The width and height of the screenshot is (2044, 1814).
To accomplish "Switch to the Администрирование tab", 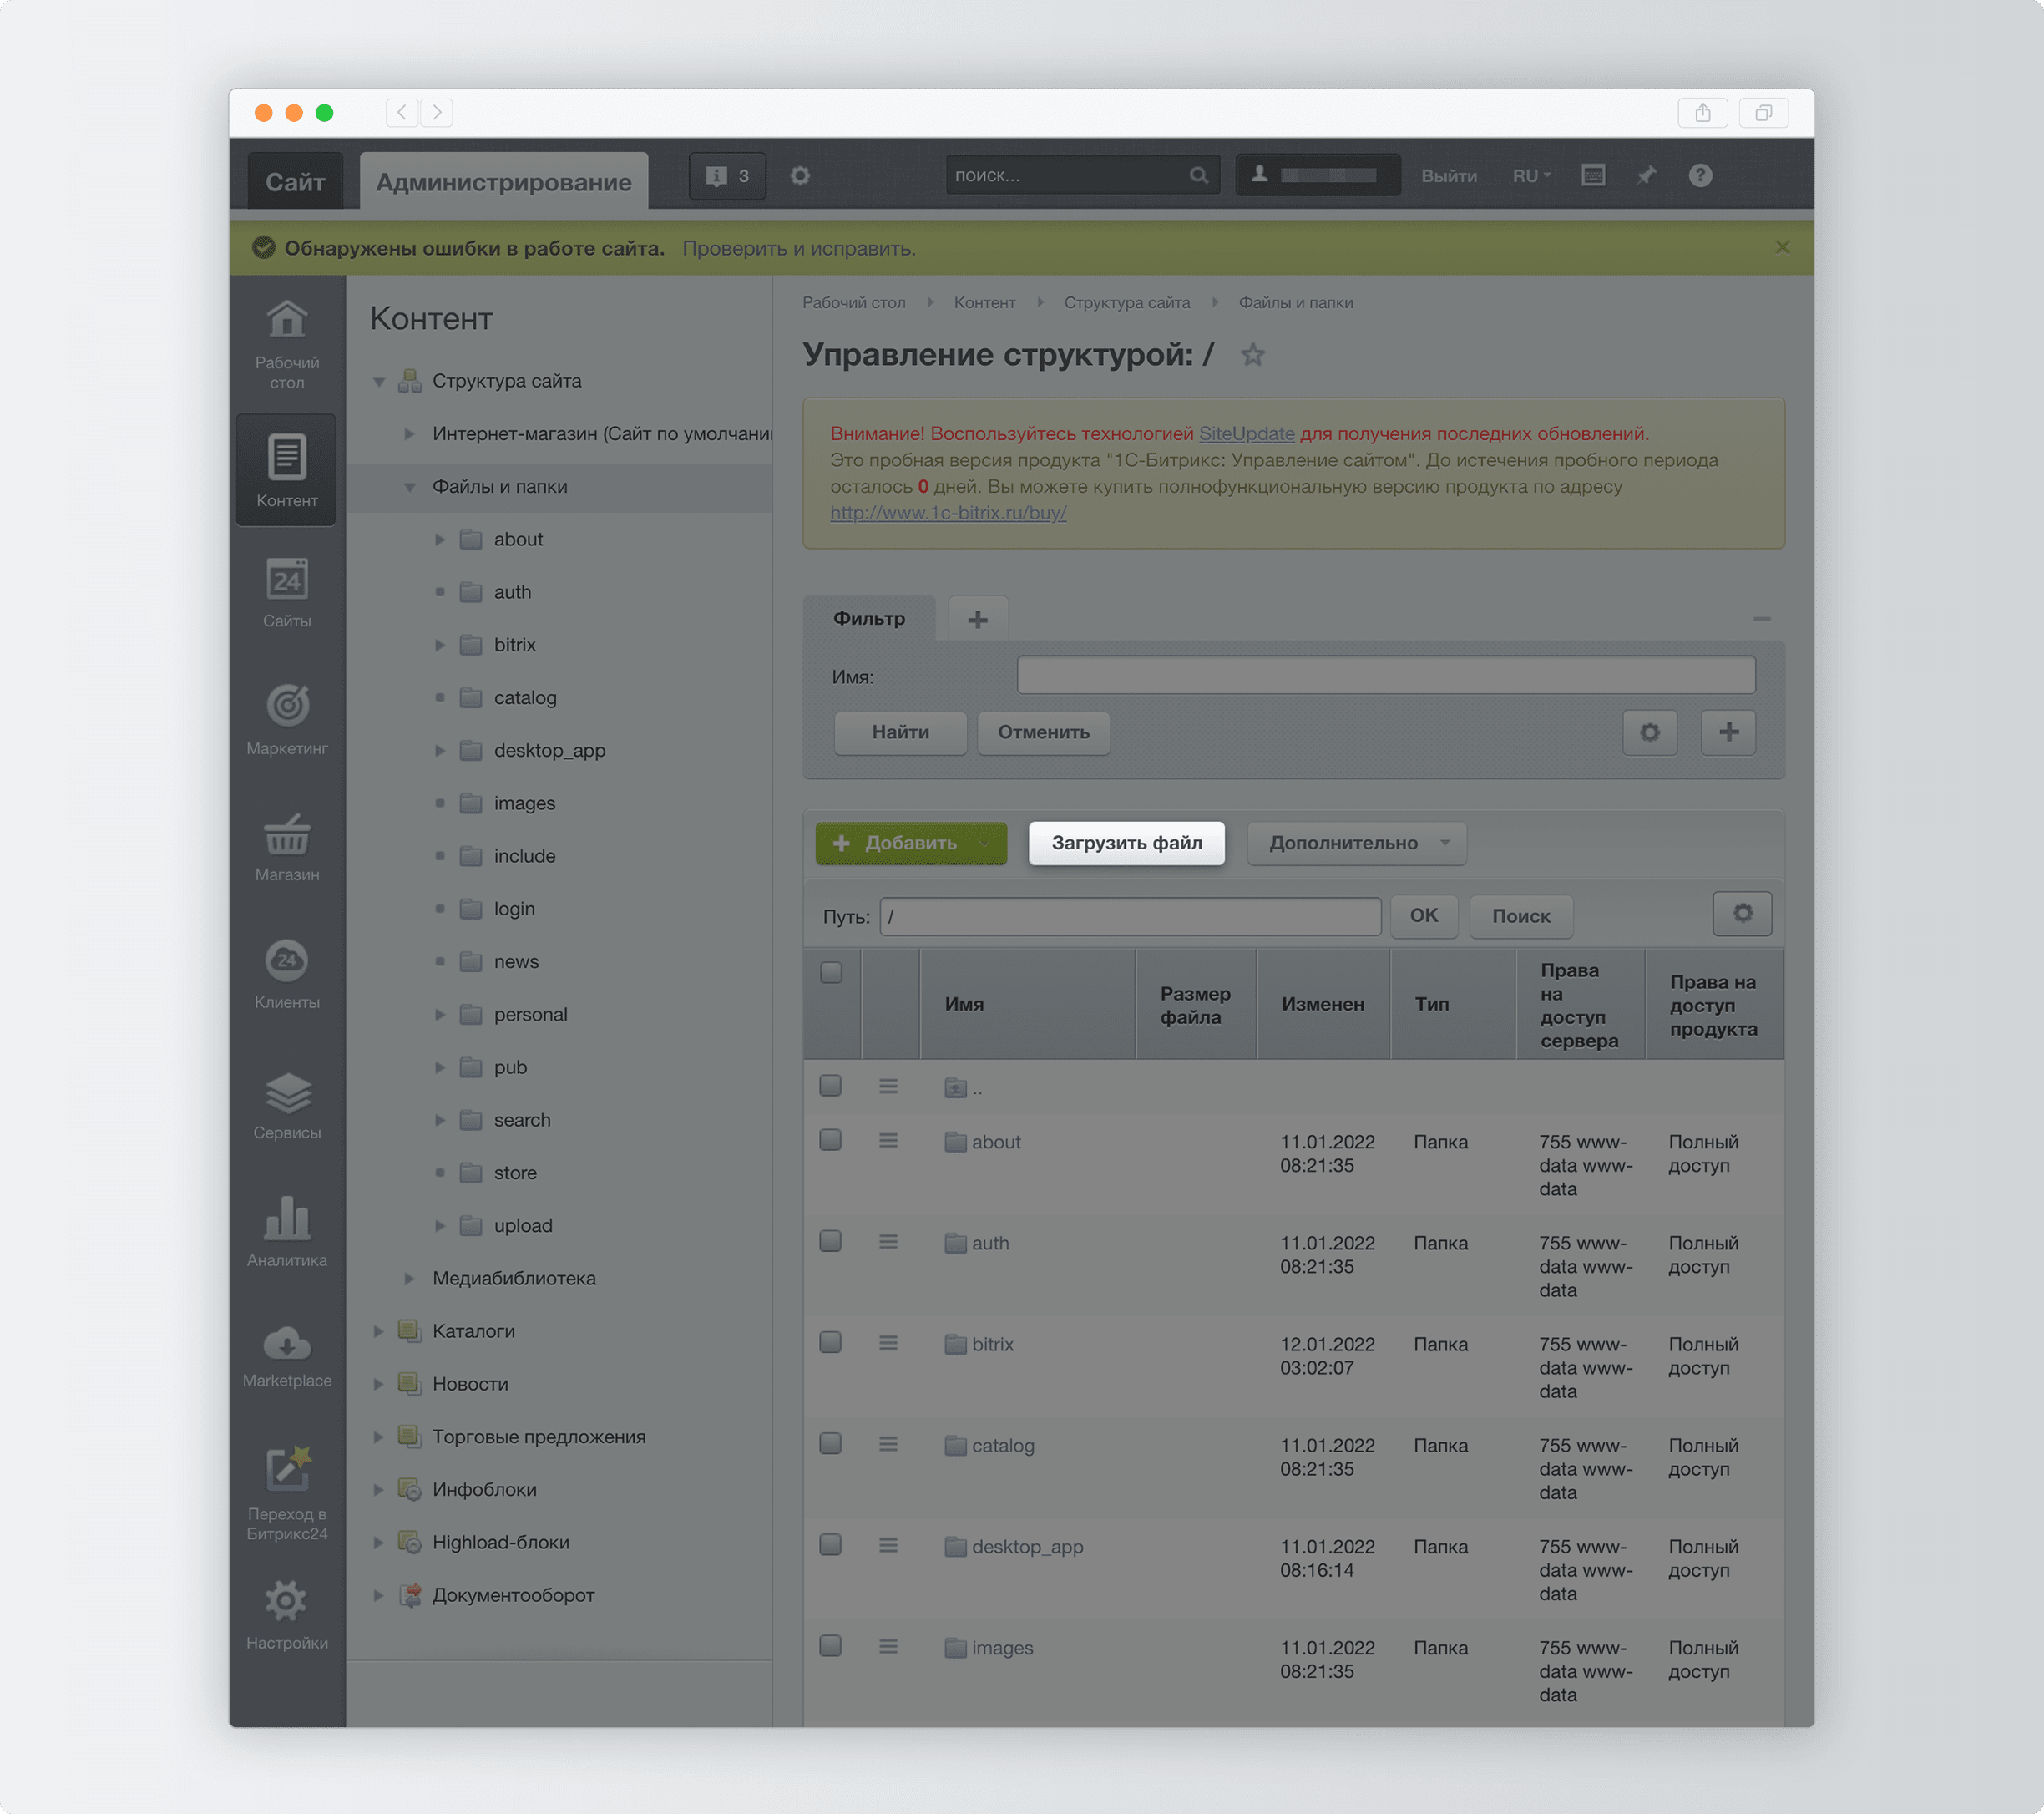I will pyautogui.click(x=504, y=182).
